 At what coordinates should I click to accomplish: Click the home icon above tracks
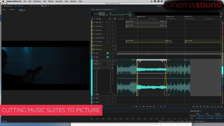coord(115,19)
